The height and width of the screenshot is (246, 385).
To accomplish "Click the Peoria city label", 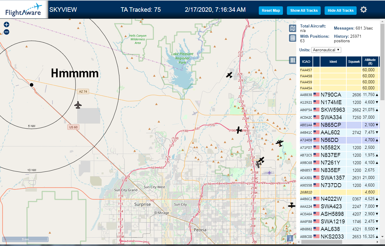I will [x=200, y=230].
